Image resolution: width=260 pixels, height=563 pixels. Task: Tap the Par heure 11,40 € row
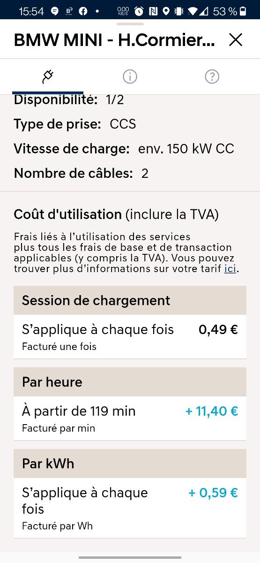click(x=130, y=418)
